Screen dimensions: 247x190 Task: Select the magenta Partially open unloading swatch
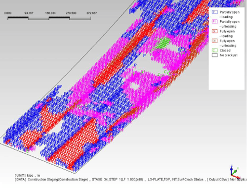(215, 22)
